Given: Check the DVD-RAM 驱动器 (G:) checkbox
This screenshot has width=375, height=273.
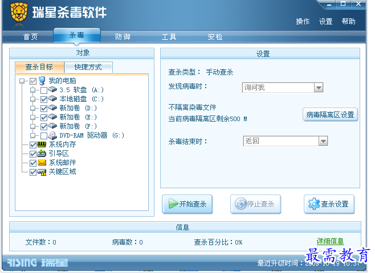Looking at the screenshot, I should (44, 136).
